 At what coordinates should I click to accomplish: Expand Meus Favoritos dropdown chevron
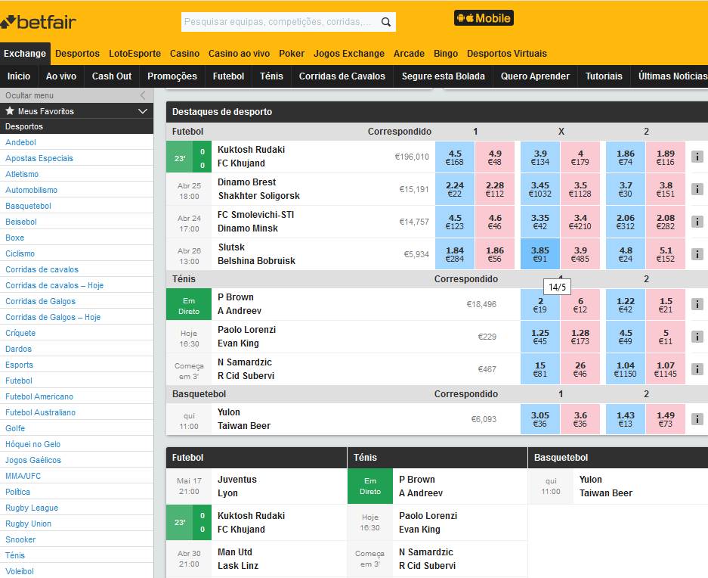pos(143,110)
